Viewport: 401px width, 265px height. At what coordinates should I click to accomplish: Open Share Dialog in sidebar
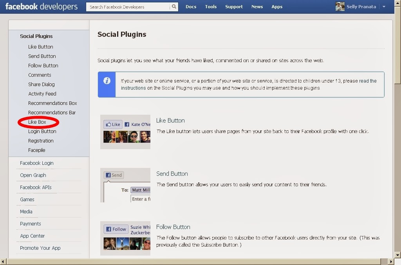pos(42,84)
